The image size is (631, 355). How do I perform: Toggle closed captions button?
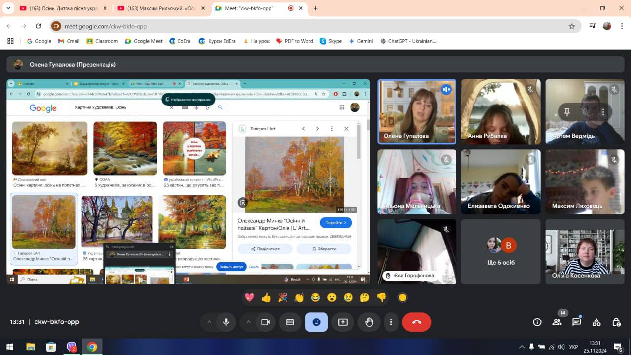pos(290,322)
